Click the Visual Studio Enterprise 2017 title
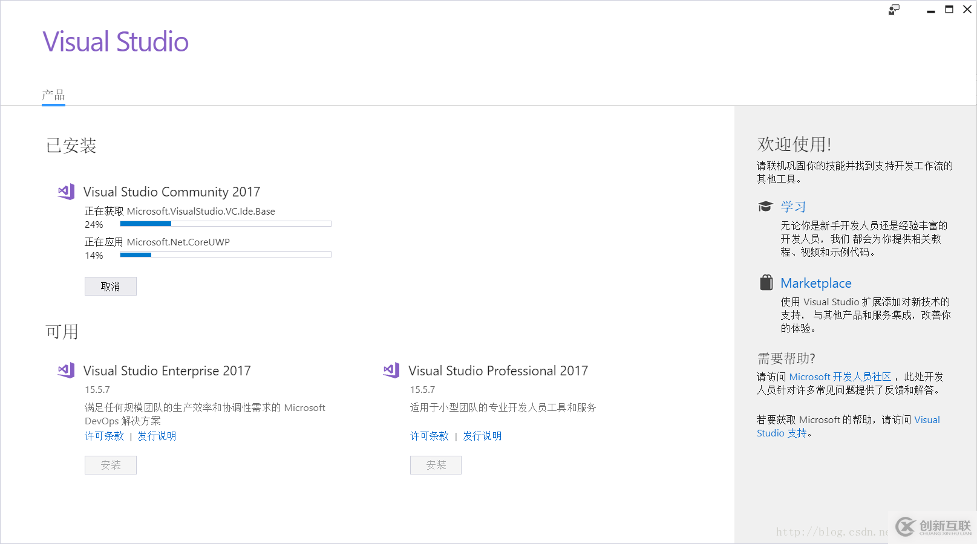 coord(167,371)
